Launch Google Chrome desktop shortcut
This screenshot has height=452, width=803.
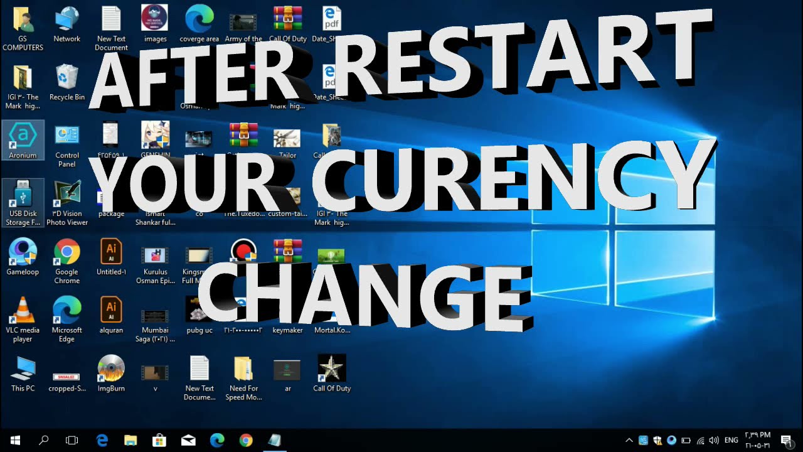click(66, 262)
